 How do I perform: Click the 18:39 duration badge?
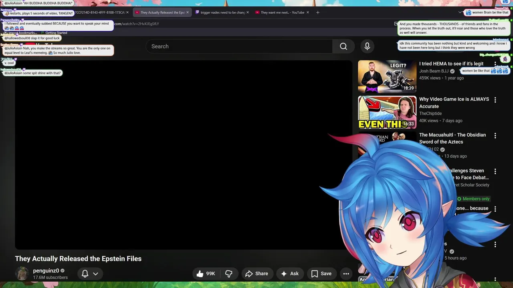click(x=408, y=88)
